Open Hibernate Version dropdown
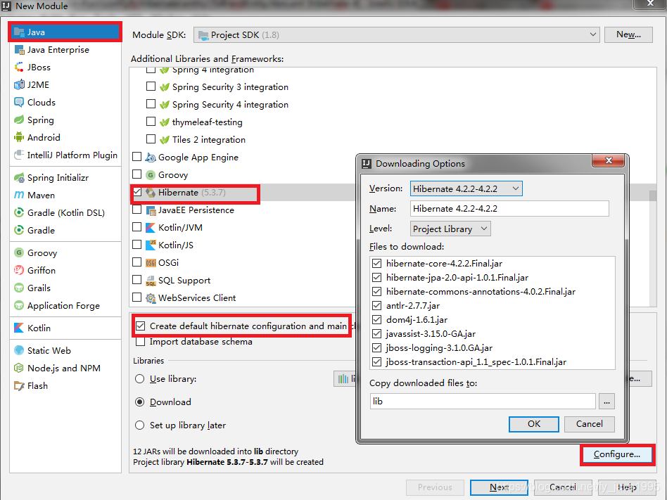Image resolution: width=667 pixels, height=500 pixels. click(x=466, y=188)
